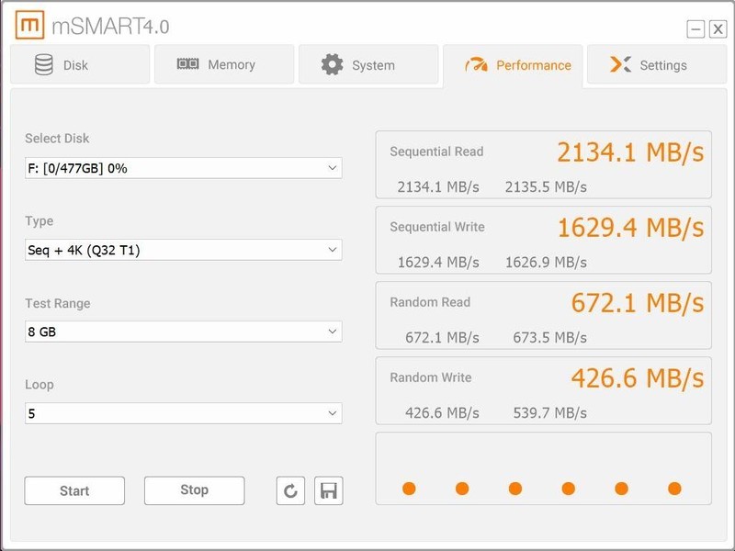Click the circular refresh icon
The height and width of the screenshot is (551, 735).
(290, 490)
